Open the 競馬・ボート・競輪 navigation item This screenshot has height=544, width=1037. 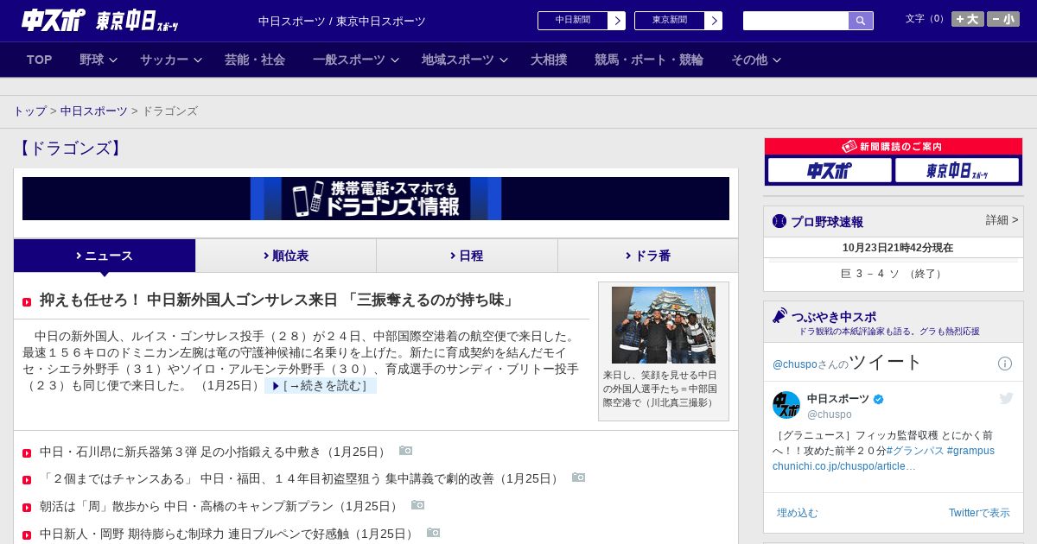pos(649,60)
